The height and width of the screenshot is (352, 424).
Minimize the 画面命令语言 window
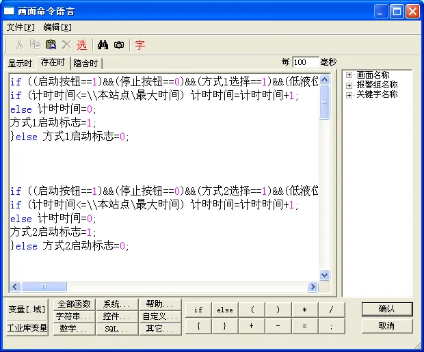pyautogui.click(x=380, y=12)
